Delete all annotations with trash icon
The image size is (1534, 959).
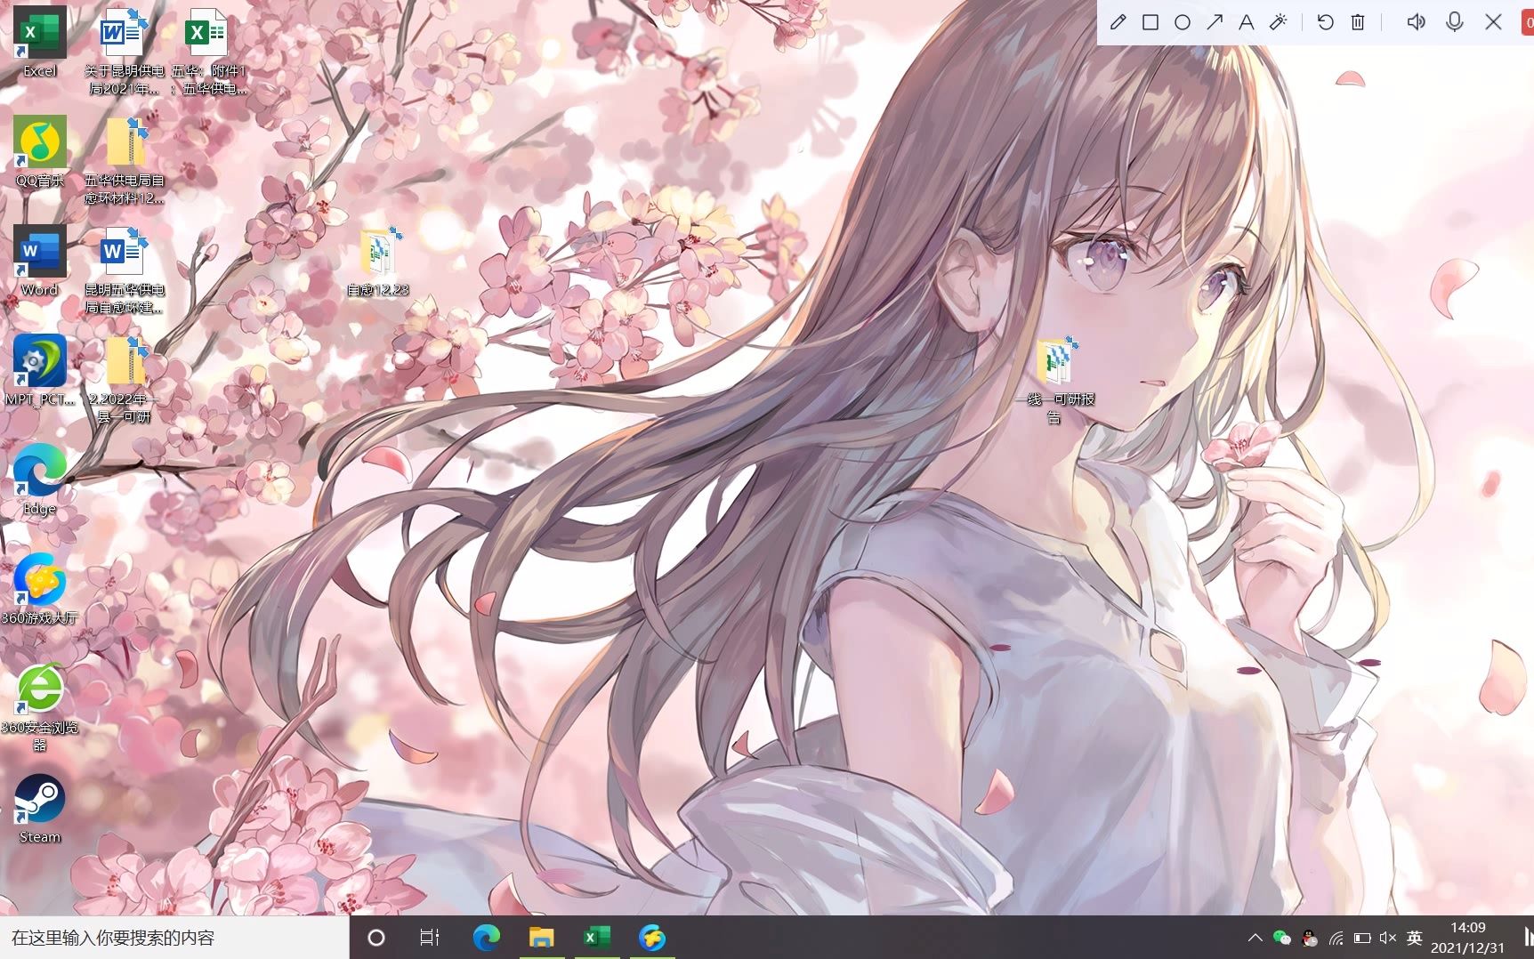(x=1358, y=22)
